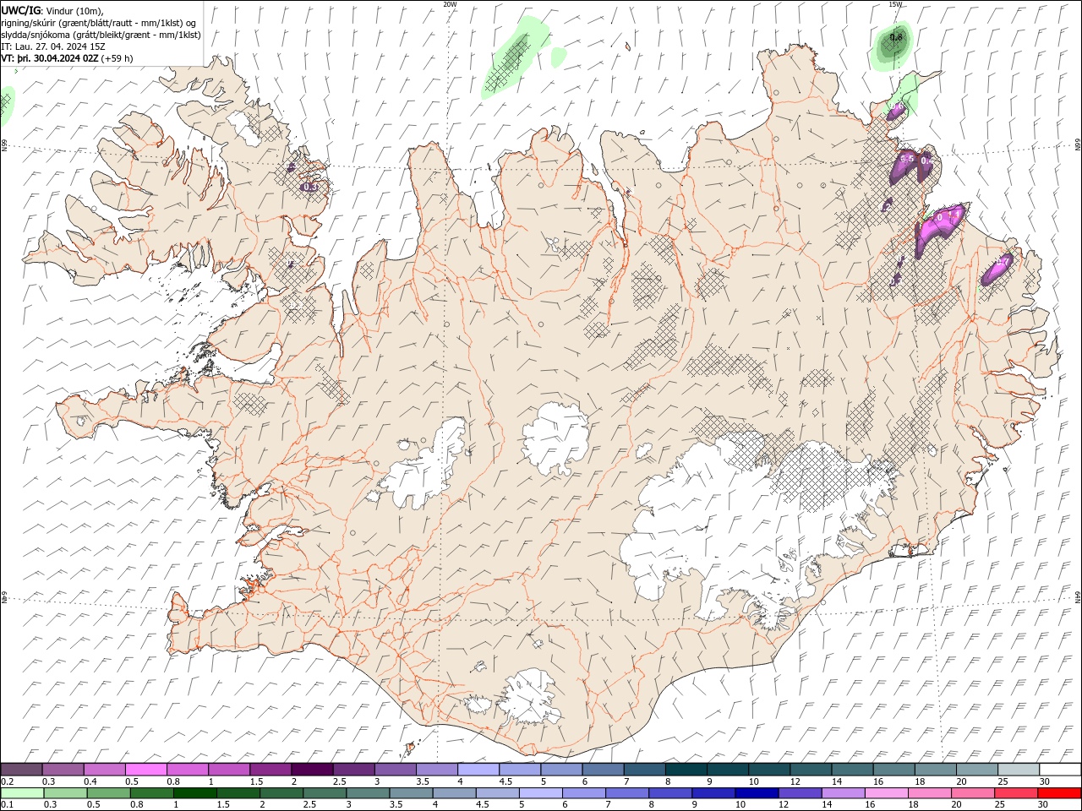Click the '2.5' label under the snow scale
1082x811 pixels.
pos(339,781)
